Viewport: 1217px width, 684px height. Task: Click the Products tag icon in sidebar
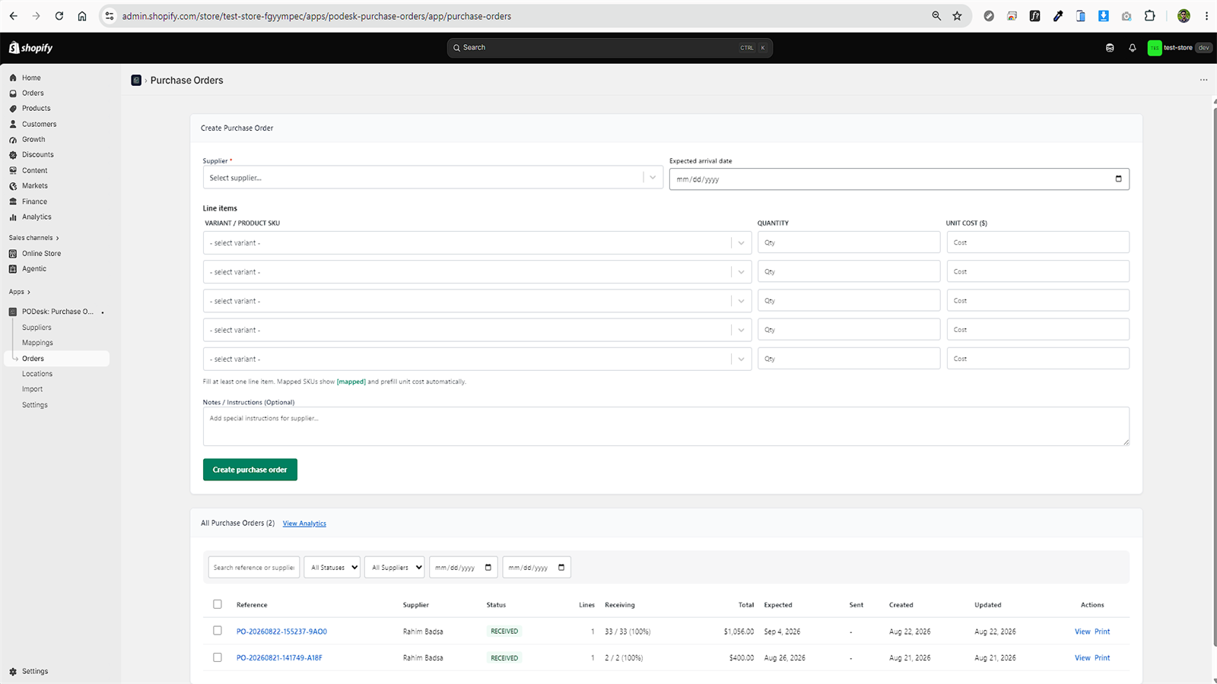click(x=13, y=109)
